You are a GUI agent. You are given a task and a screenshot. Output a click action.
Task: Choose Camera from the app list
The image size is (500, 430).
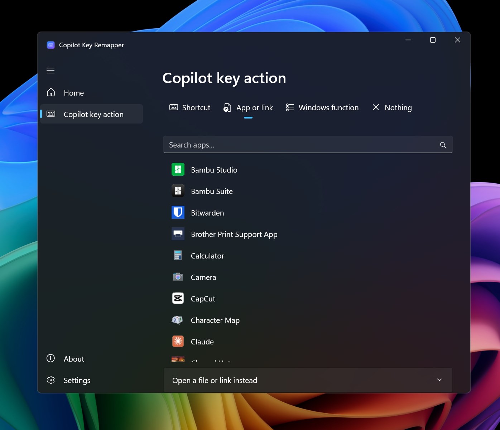coord(308,277)
